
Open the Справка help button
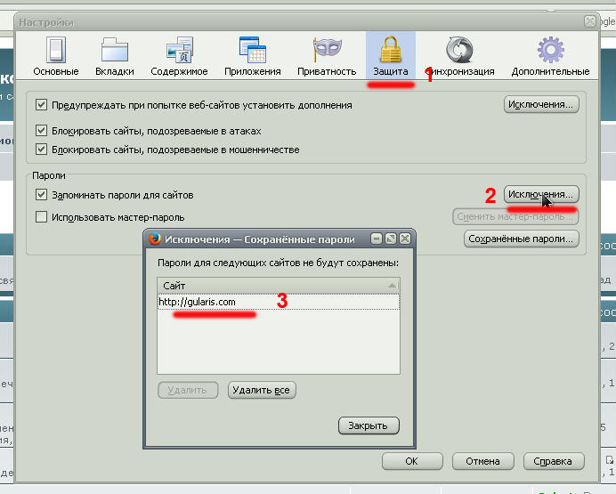[x=554, y=461]
